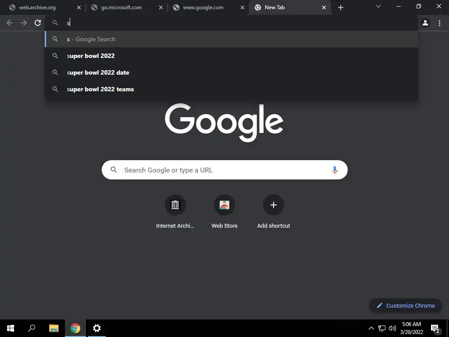Start voice search with the microphone icon
This screenshot has width=449, height=337.
tap(335, 170)
